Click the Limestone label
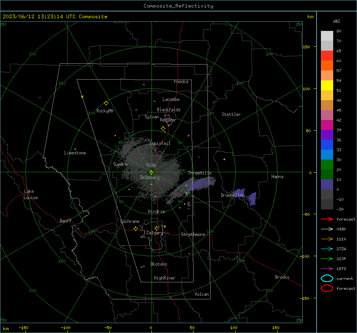 (x=75, y=153)
